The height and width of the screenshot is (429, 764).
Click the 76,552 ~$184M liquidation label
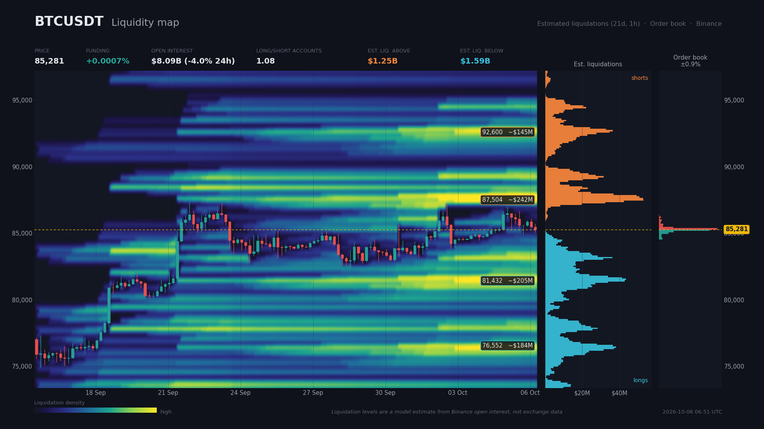507,346
